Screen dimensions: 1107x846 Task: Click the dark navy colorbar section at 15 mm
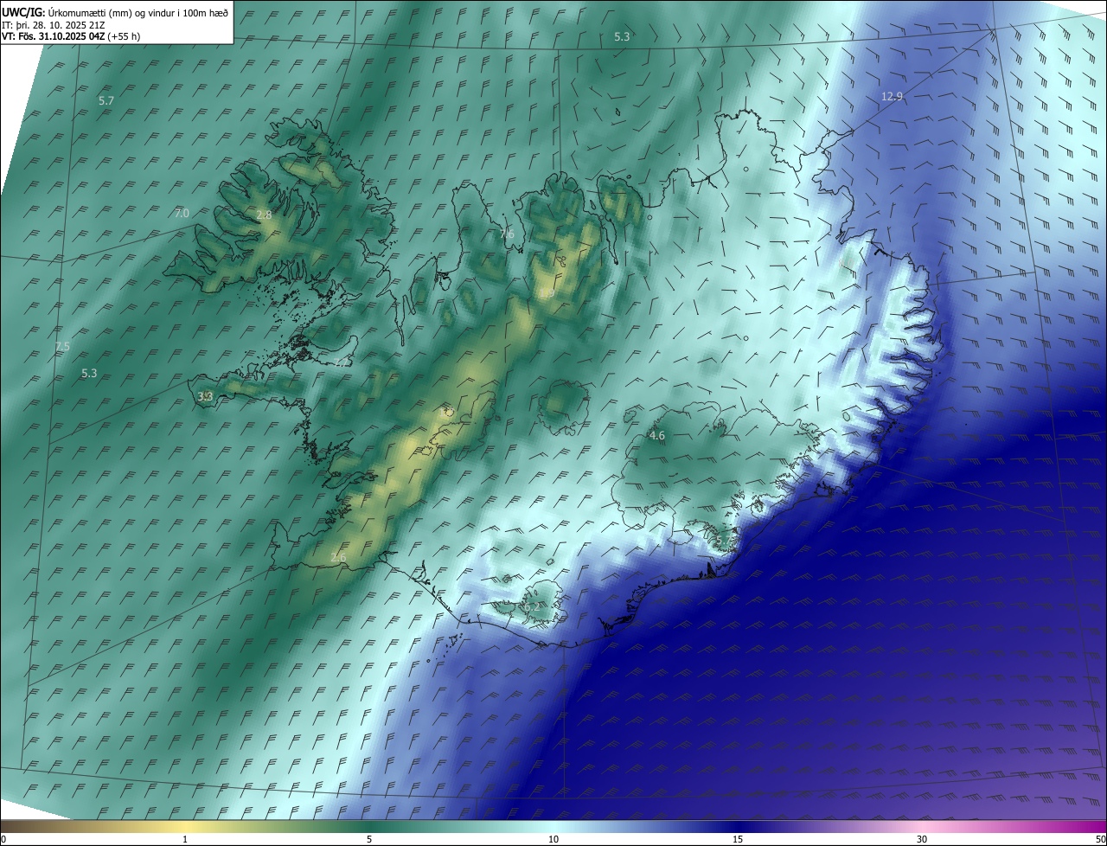click(738, 826)
